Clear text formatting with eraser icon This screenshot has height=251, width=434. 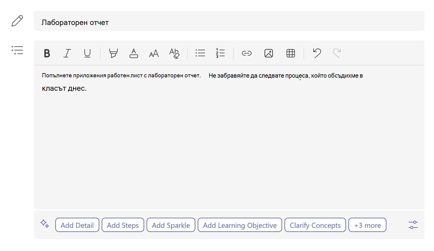coord(174,53)
